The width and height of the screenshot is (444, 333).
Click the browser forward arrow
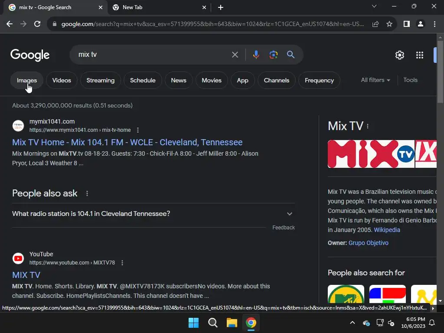coord(23,24)
